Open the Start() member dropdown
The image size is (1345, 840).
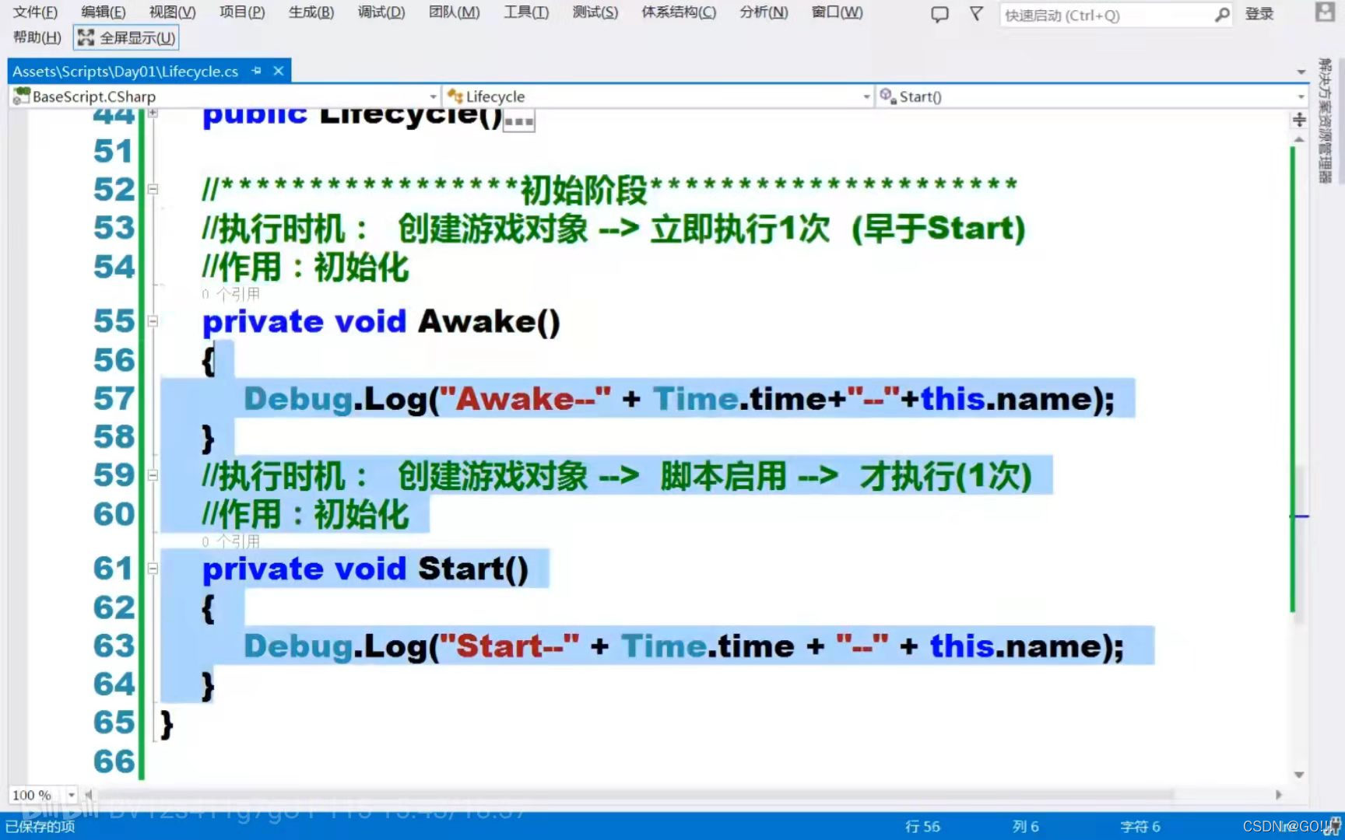(1301, 96)
